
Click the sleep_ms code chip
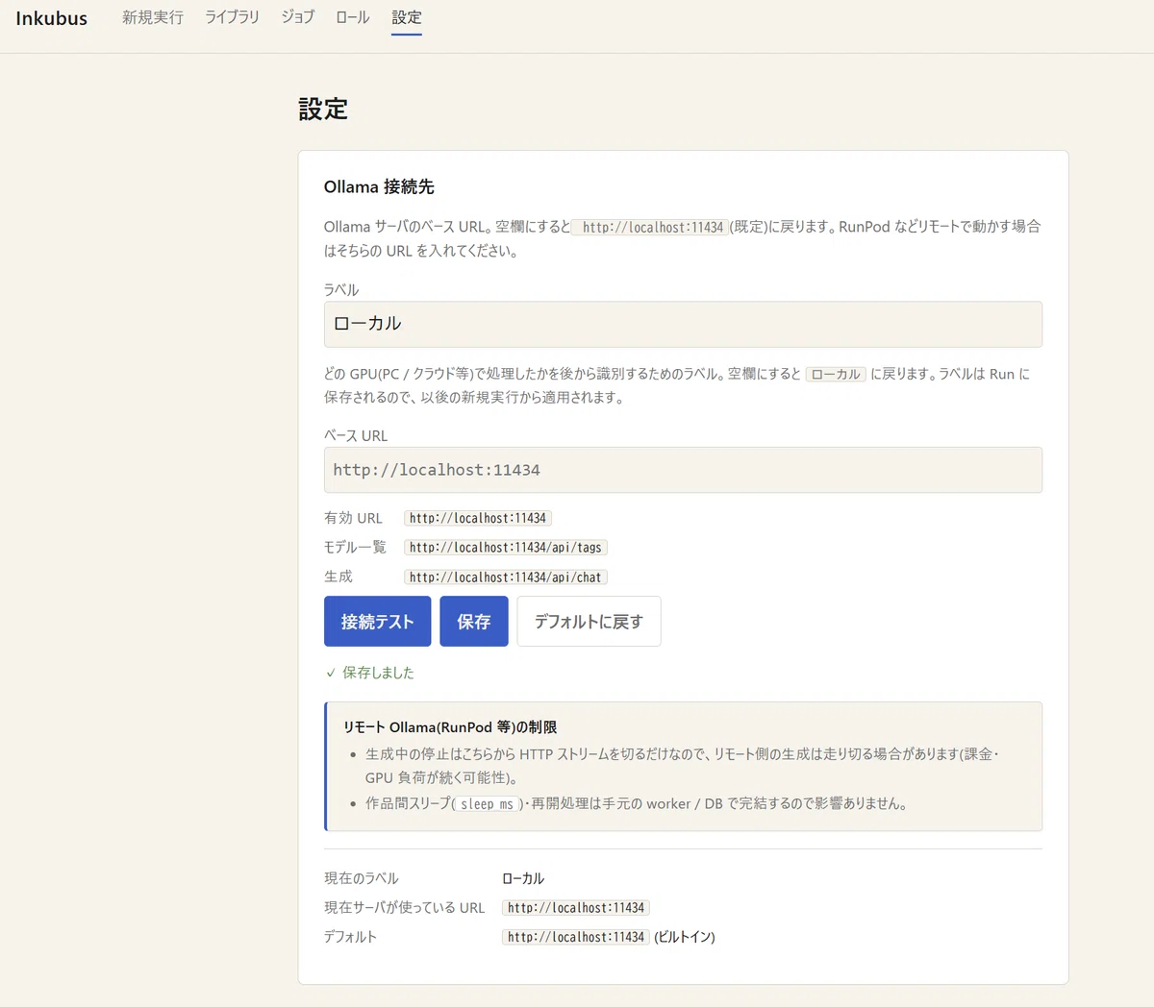pos(488,804)
